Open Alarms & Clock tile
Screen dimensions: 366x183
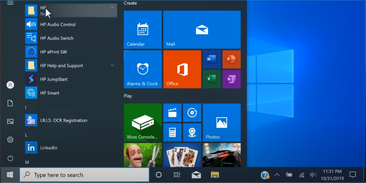pyautogui.click(x=143, y=69)
